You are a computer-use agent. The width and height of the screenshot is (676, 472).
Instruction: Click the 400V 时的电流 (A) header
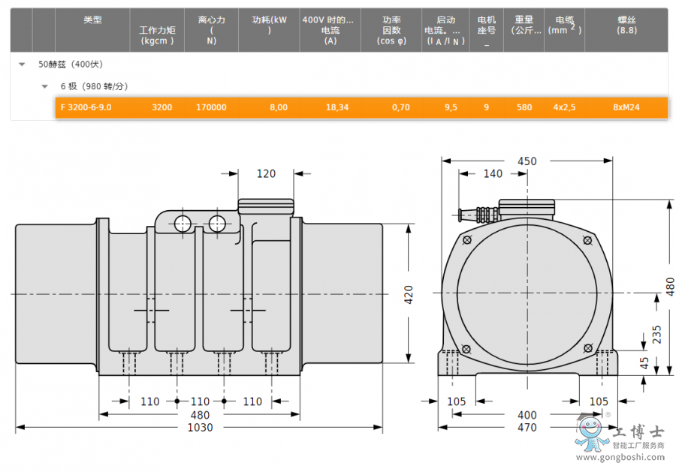pyautogui.click(x=330, y=30)
